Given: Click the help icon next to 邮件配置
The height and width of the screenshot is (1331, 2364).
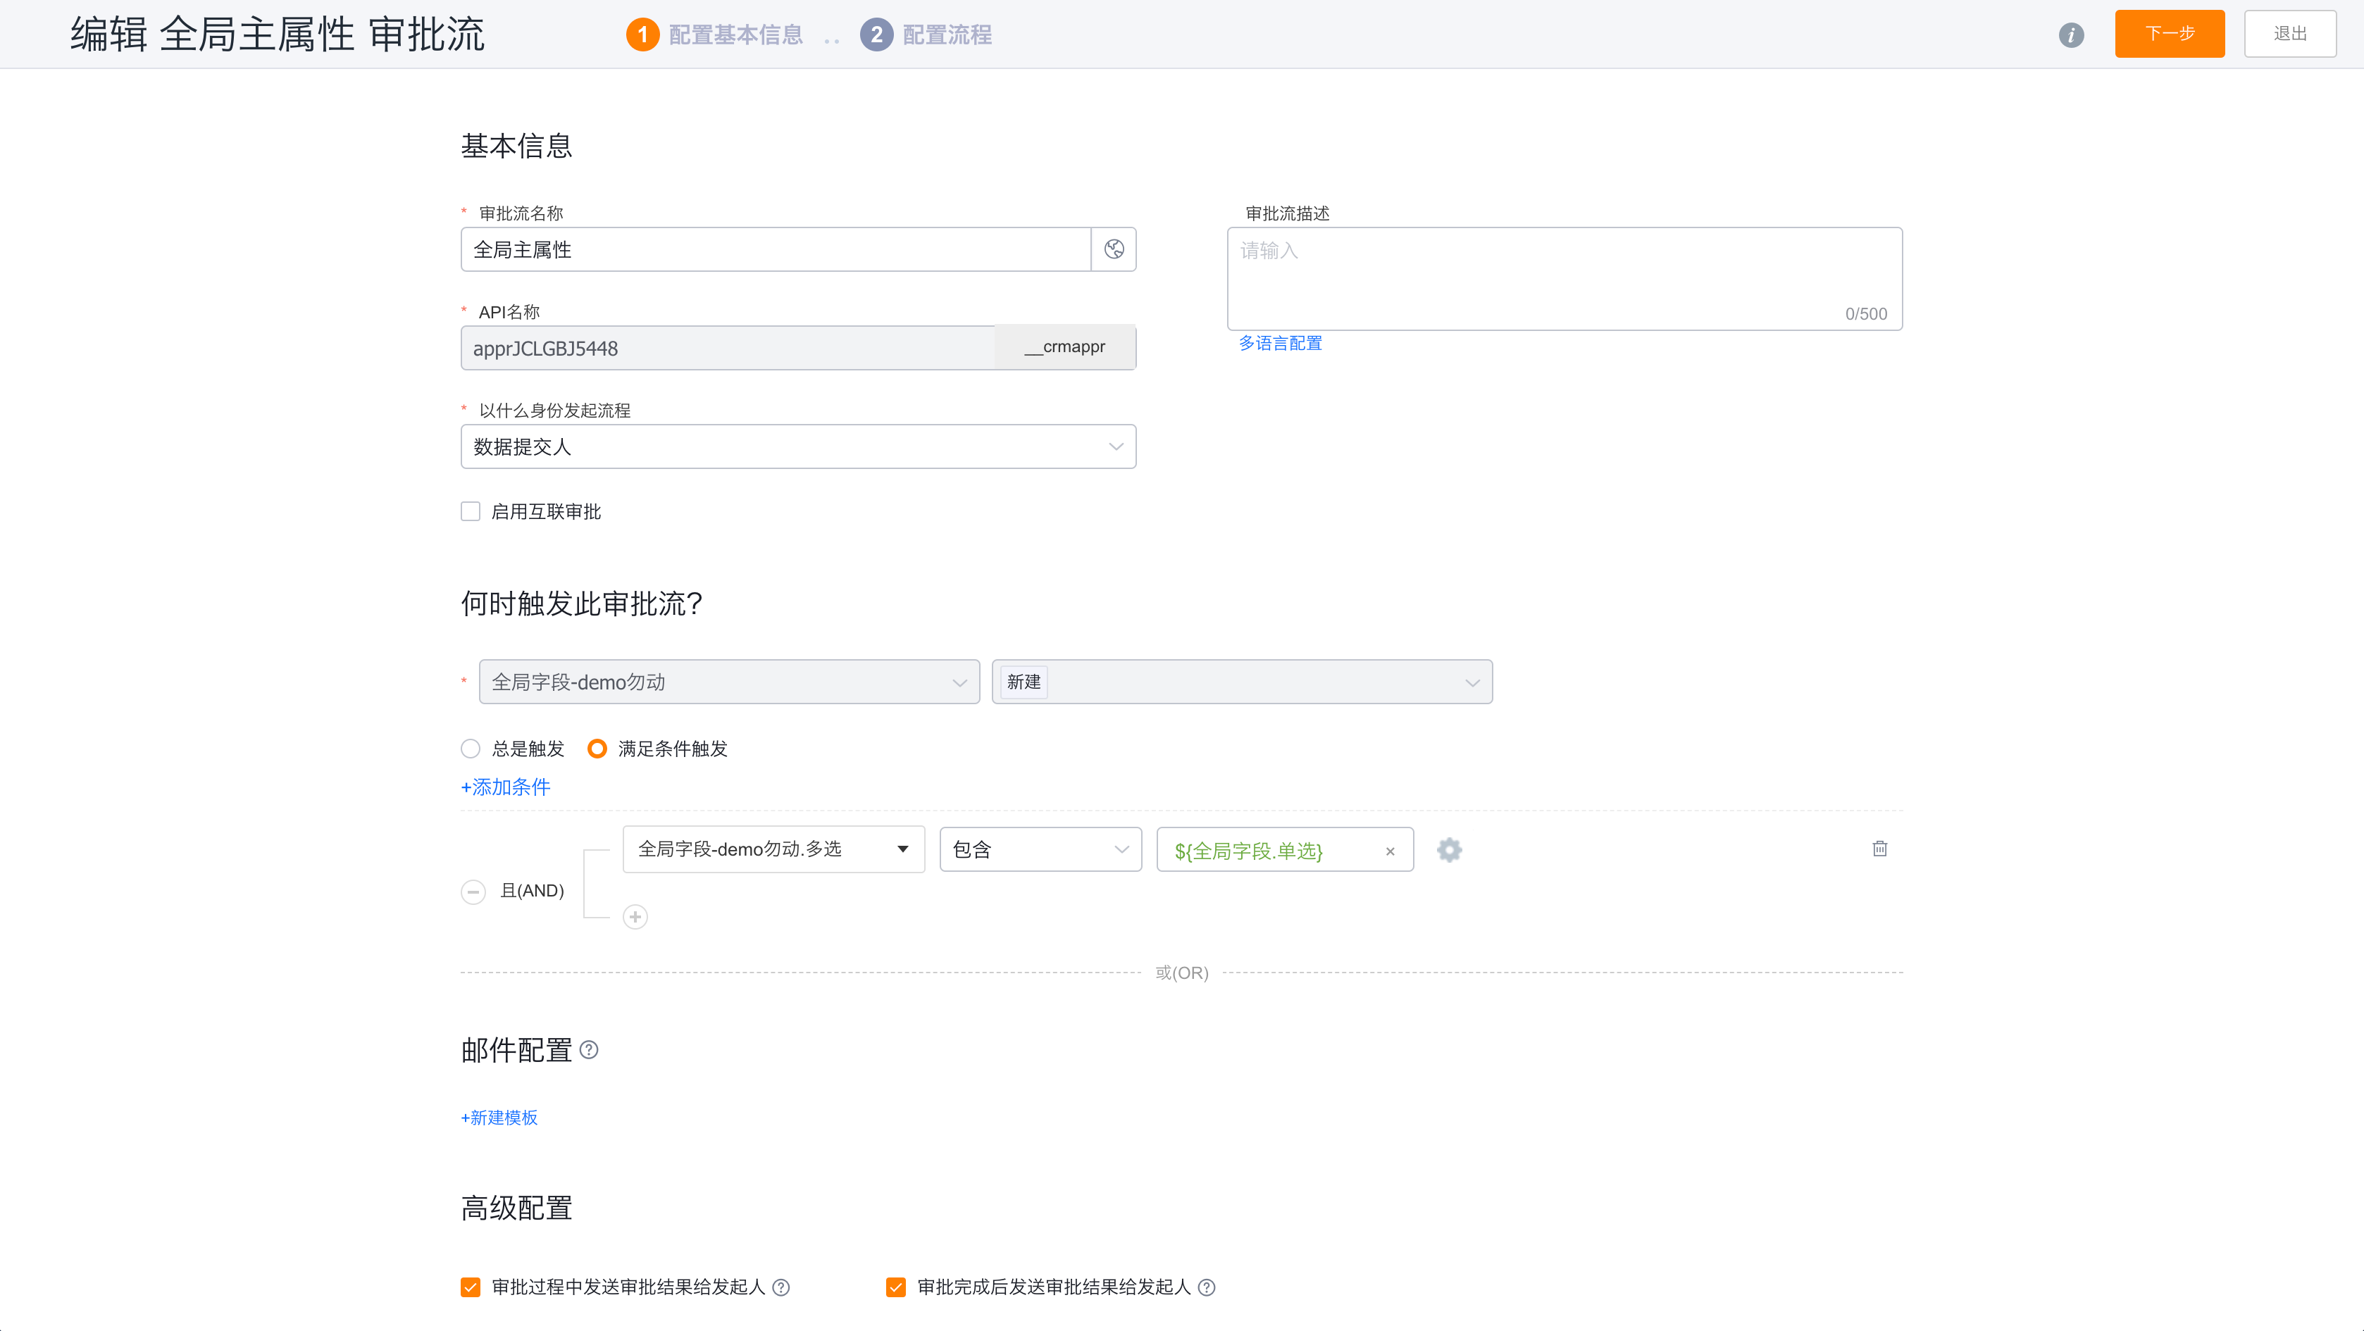Looking at the screenshot, I should [589, 1050].
